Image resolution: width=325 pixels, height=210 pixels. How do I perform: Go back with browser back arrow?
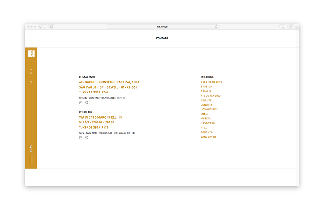pyautogui.click(x=40, y=26)
